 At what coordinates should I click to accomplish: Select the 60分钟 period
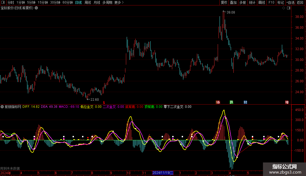[68, 2]
